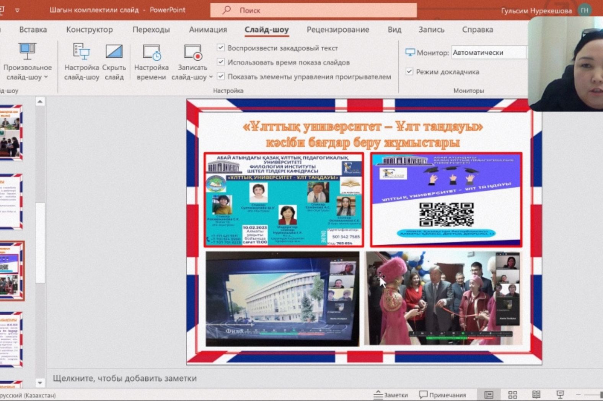Viewport: 603px width, 401px height.
Task: Uncheck 'Использовать время показа слайдов'
Action: (221, 62)
